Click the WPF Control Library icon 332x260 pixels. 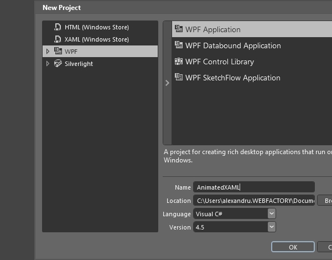179,62
